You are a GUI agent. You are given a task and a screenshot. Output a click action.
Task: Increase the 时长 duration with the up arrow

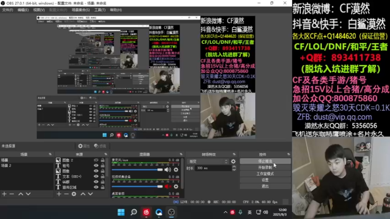[234, 166]
